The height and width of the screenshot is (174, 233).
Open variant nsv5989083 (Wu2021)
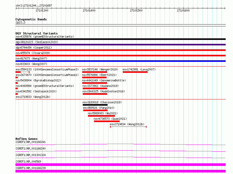[x=103, y=113]
